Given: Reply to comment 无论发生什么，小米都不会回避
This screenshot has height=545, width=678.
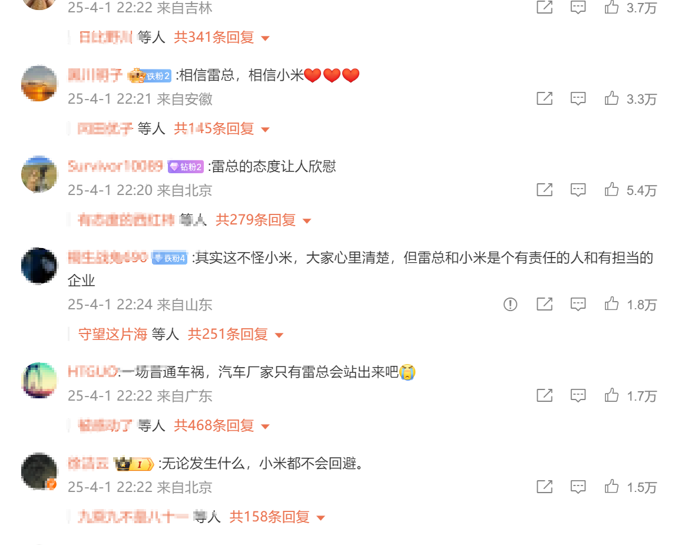Looking at the screenshot, I should click(578, 487).
